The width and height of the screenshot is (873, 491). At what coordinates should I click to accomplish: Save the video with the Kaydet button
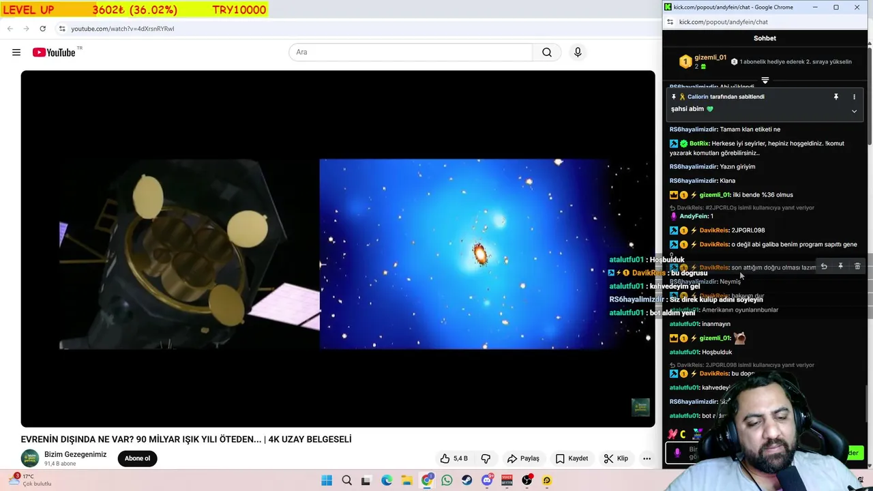pos(572,458)
